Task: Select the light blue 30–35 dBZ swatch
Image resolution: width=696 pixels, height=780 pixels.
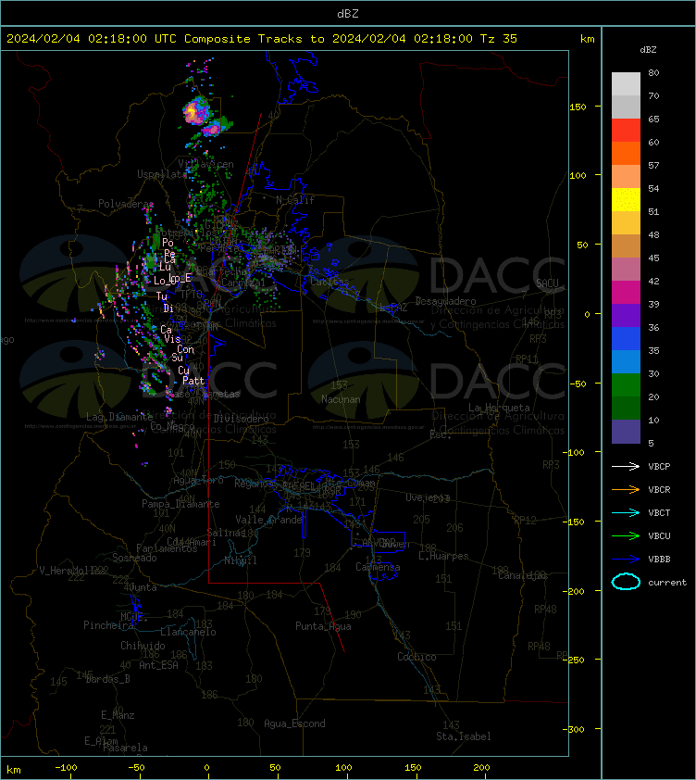Action: (x=626, y=361)
